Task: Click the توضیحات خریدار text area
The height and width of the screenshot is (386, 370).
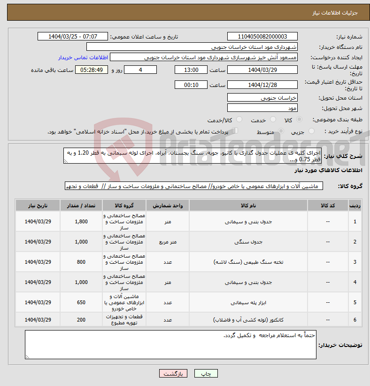Action: (x=170, y=345)
